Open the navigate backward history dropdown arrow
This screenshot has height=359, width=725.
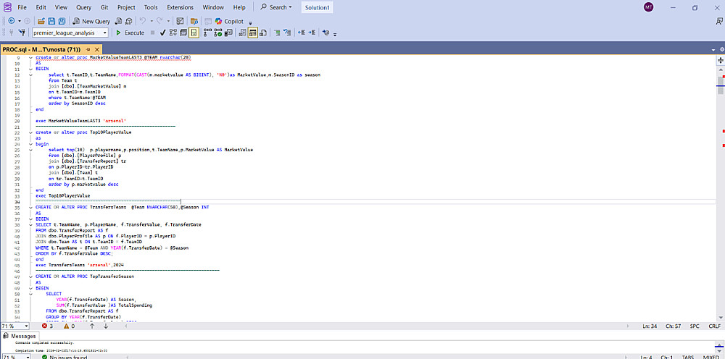pyautogui.click(x=20, y=21)
